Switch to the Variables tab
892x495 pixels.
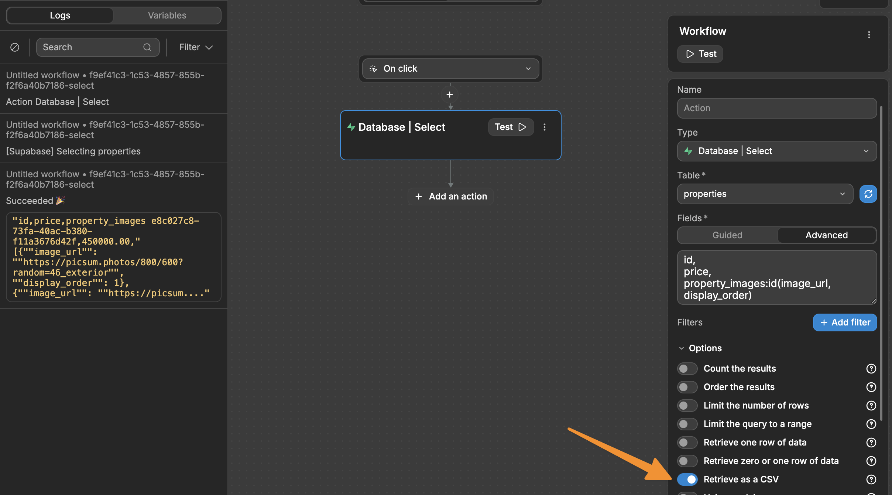[x=167, y=16]
